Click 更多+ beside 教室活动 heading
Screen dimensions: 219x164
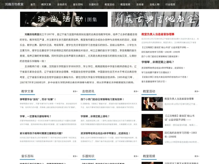197,91
